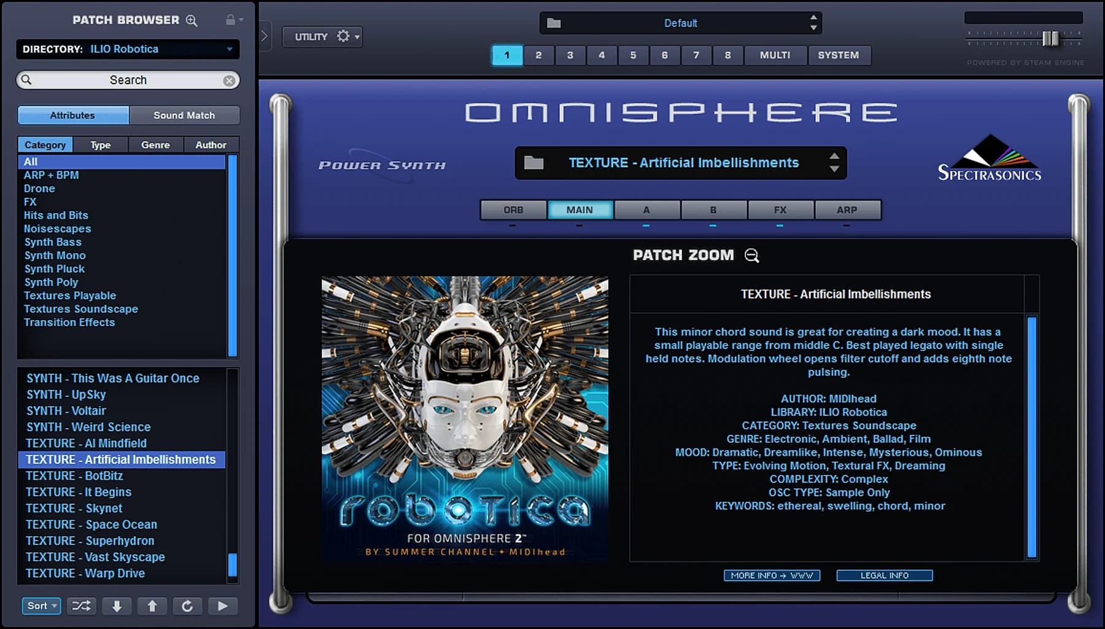This screenshot has width=1105, height=629.
Task: Open the Utility gear settings icon
Action: 341,36
